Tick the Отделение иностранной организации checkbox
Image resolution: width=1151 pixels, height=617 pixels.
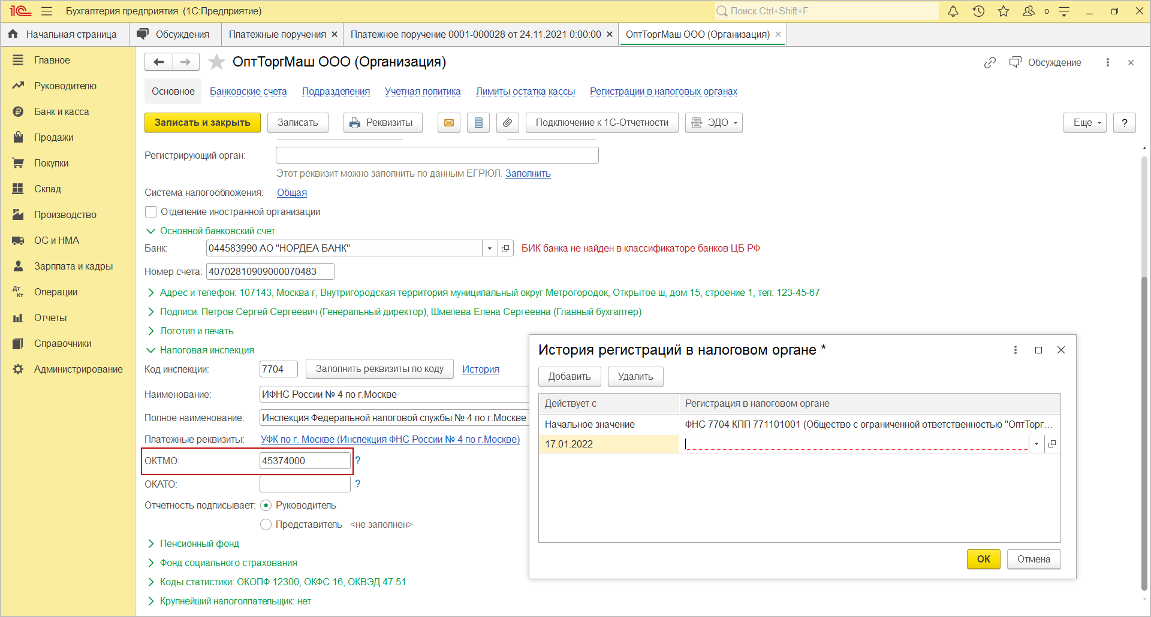(151, 211)
